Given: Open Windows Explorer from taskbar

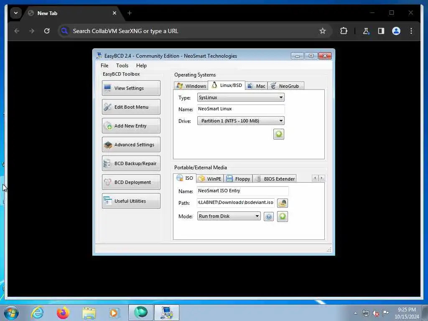Looking at the screenshot, I should (x=89, y=313).
